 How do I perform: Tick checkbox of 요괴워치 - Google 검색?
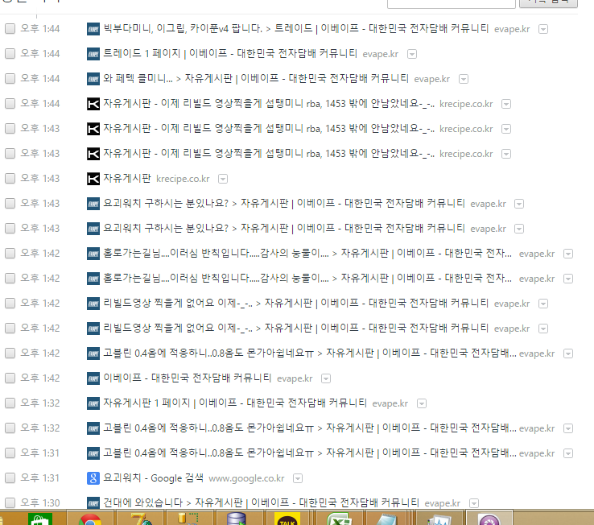pos(10,478)
